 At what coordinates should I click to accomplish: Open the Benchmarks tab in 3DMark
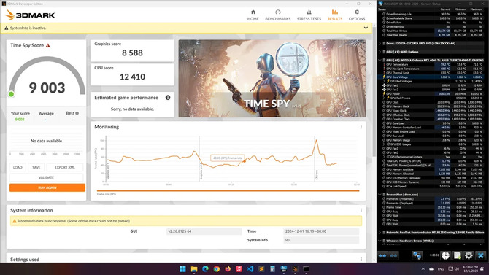tap(277, 15)
